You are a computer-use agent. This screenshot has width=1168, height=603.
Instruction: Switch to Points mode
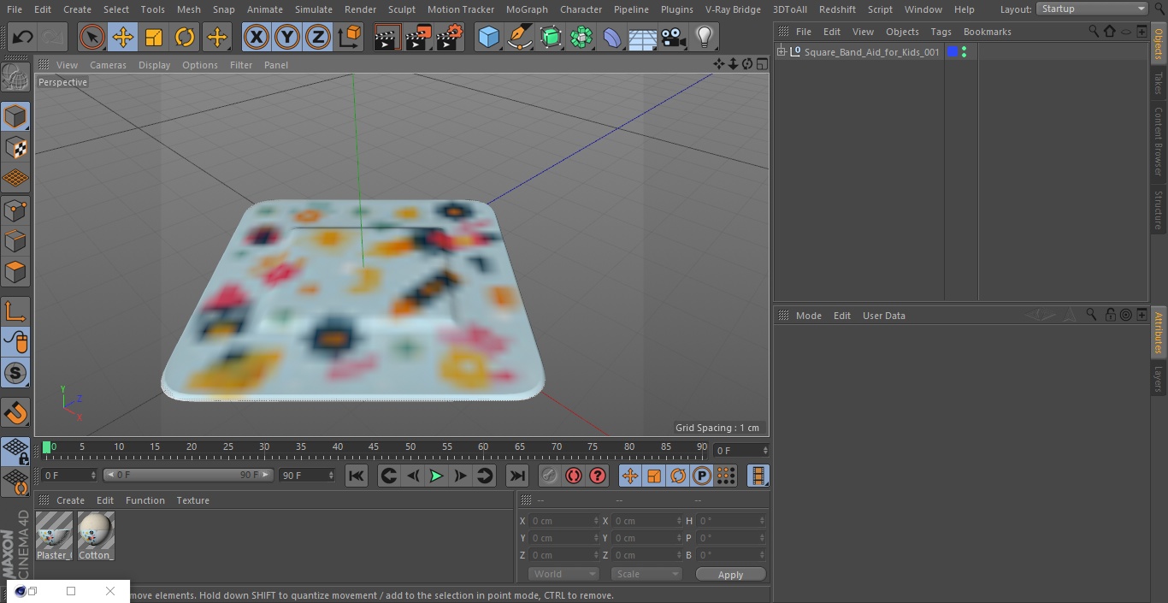coord(15,210)
